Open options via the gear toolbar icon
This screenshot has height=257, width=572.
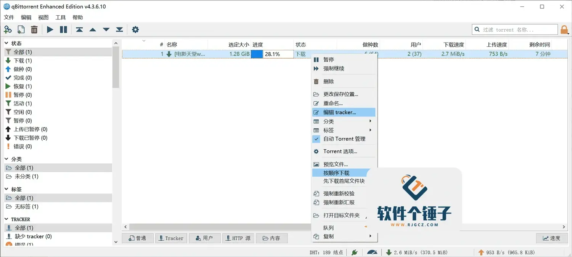(135, 29)
